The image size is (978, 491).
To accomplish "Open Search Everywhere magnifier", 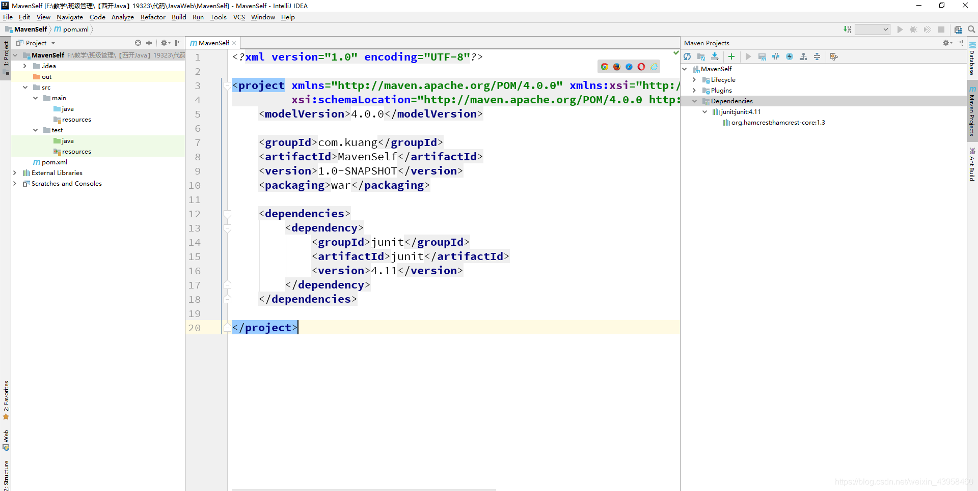I will click(971, 30).
